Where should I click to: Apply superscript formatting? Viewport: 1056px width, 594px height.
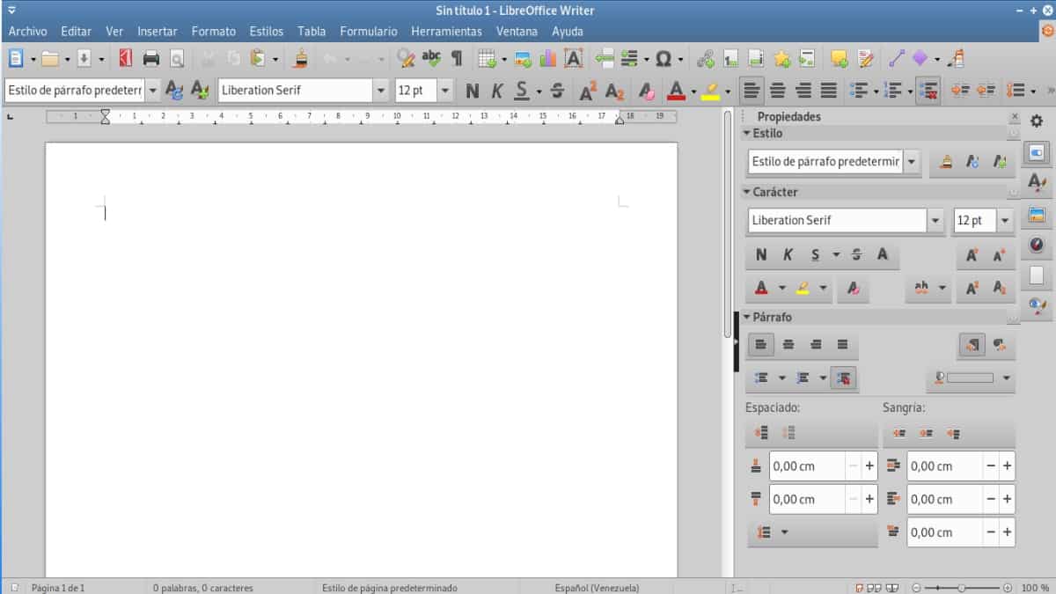[x=587, y=90]
